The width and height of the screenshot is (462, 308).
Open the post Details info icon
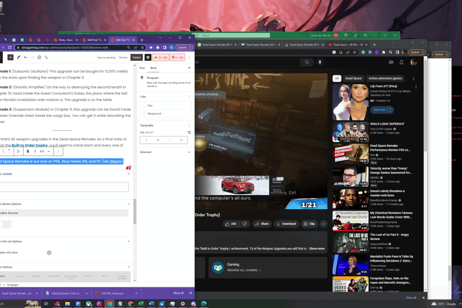point(39,58)
